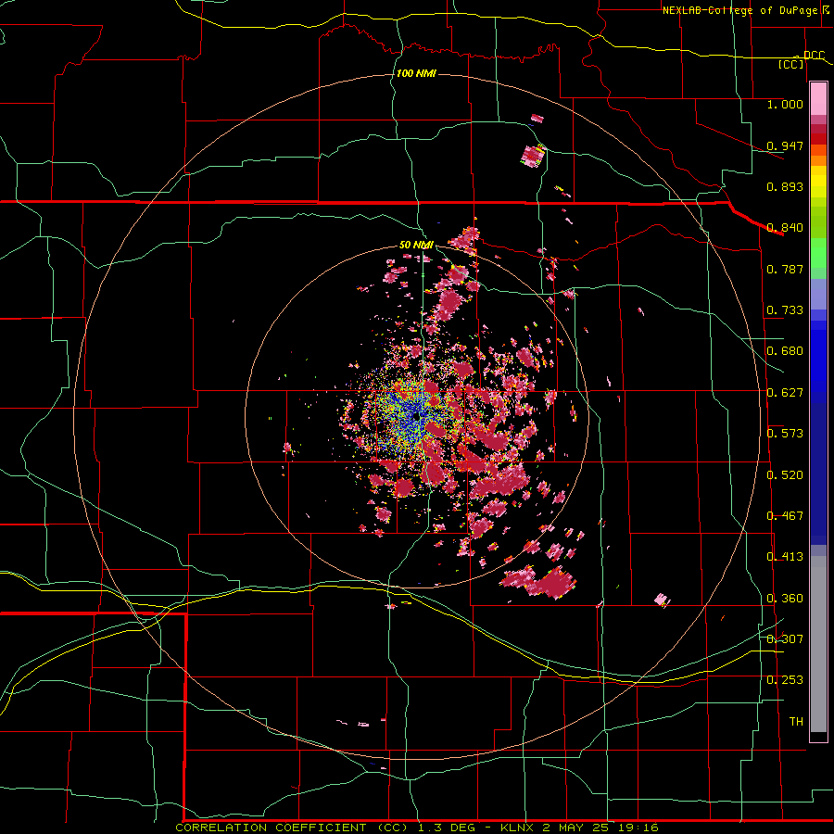Click the 0.733 scale value
This screenshot has width=834, height=834.
(785, 310)
